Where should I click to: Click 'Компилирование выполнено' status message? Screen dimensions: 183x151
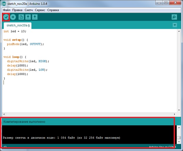pyautogui.click(x=24, y=122)
